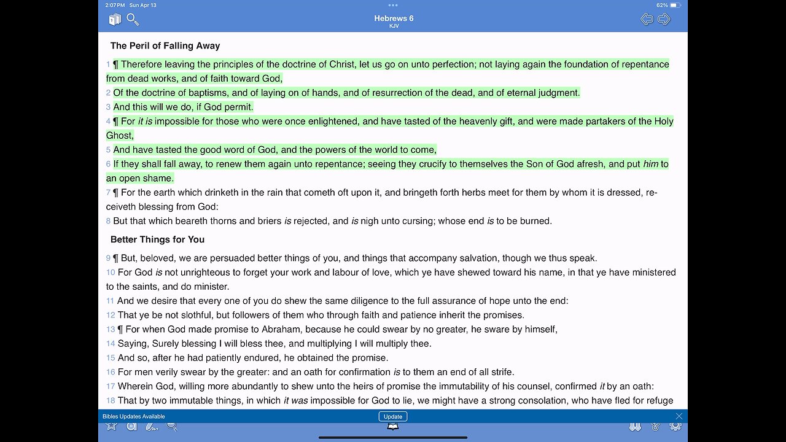Tap verse number 4
Viewport: 786px width, 442px height.
[x=108, y=122]
